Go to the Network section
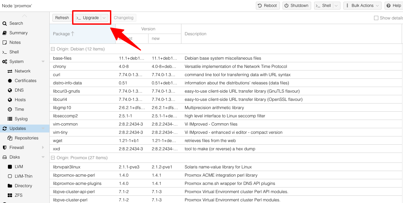The image size is (403, 203). point(22,71)
